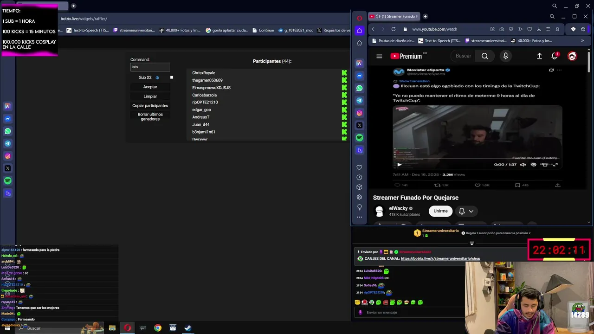Open 'Pautas de diseño de...' bookmark
The image size is (594, 334).
(393, 41)
